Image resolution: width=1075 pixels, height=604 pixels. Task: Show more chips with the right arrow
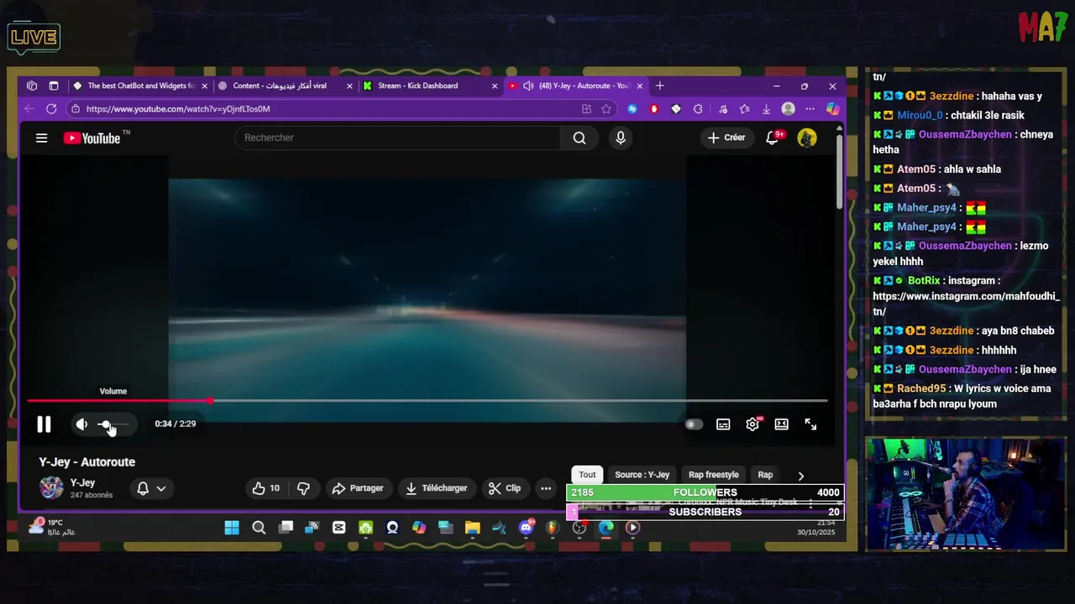800,476
